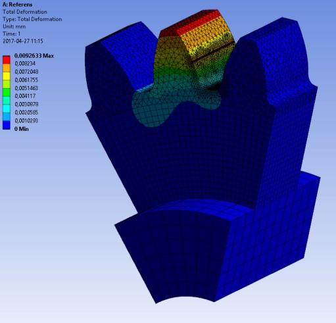Click the 0.0092633 Max legend value
Image resolution: width=336 pixels, height=323 pixels.
tap(34, 56)
